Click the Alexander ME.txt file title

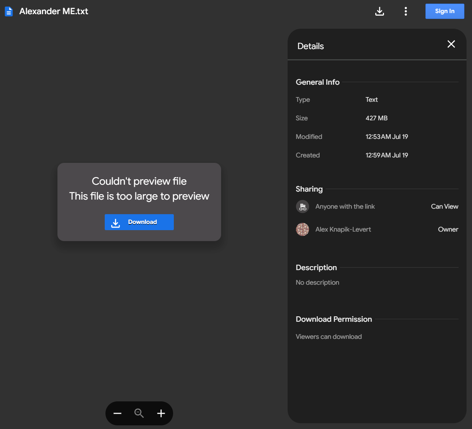tap(54, 11)
